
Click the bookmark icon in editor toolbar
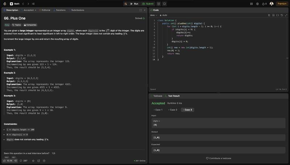coord(273,15)
